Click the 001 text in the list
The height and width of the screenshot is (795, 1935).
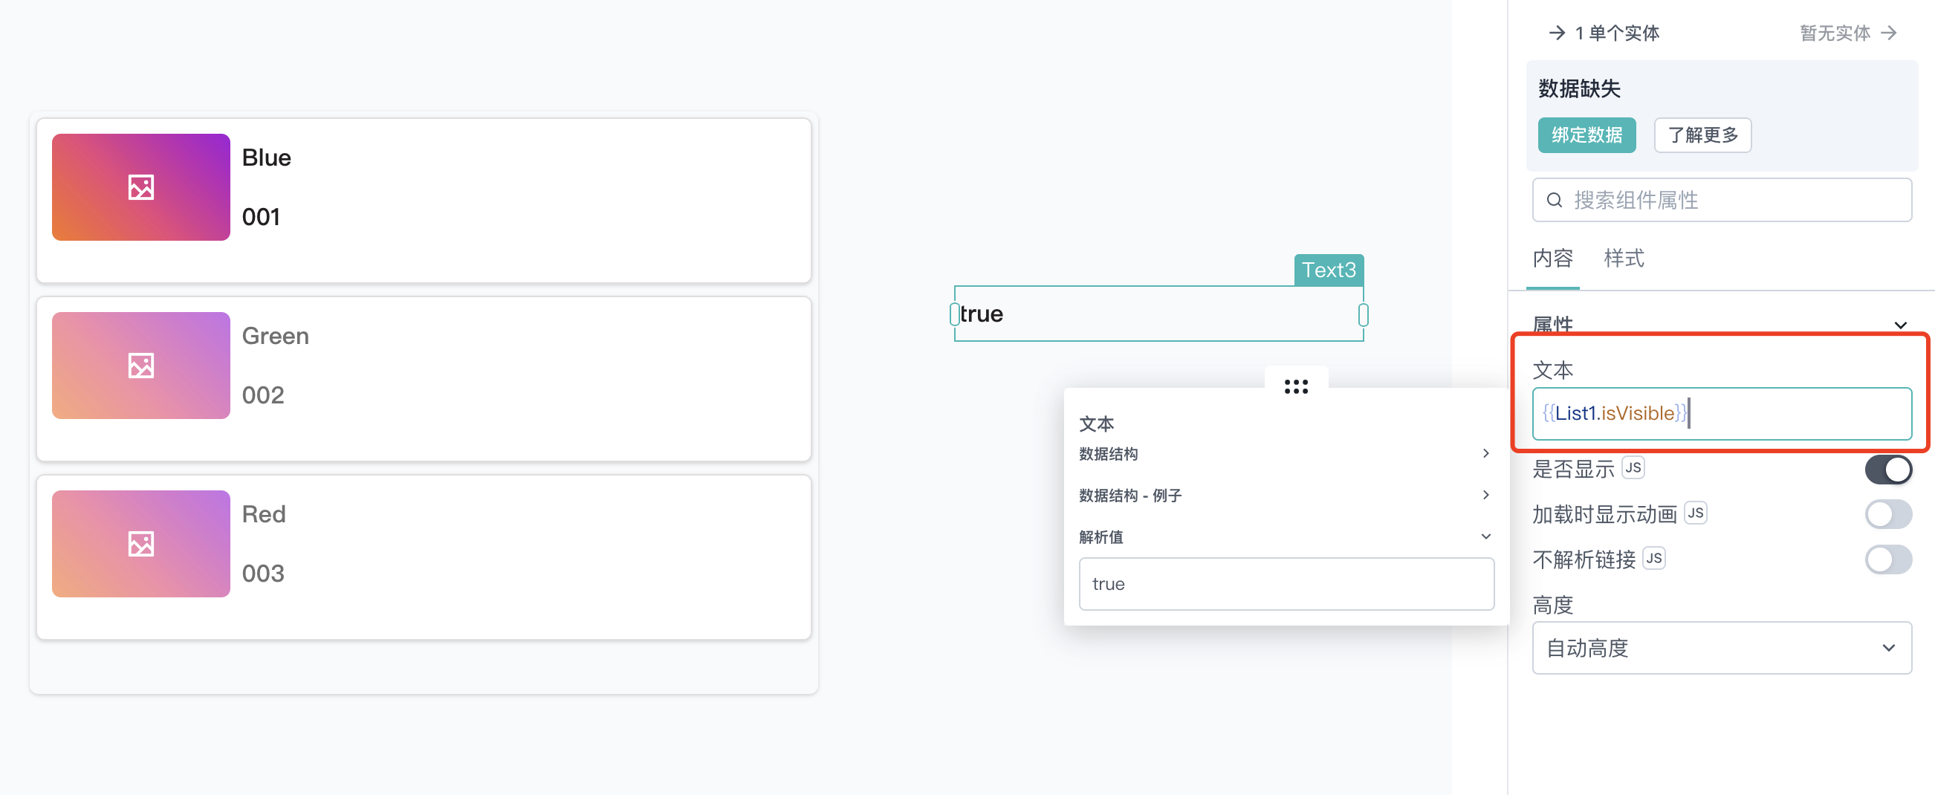tap(261, 217)
